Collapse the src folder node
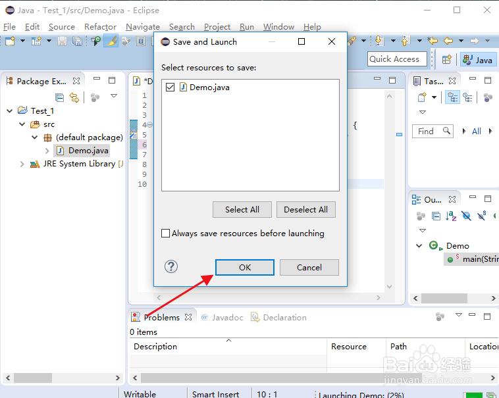Screen dimensions: 499x398 [x=22, y=124]
